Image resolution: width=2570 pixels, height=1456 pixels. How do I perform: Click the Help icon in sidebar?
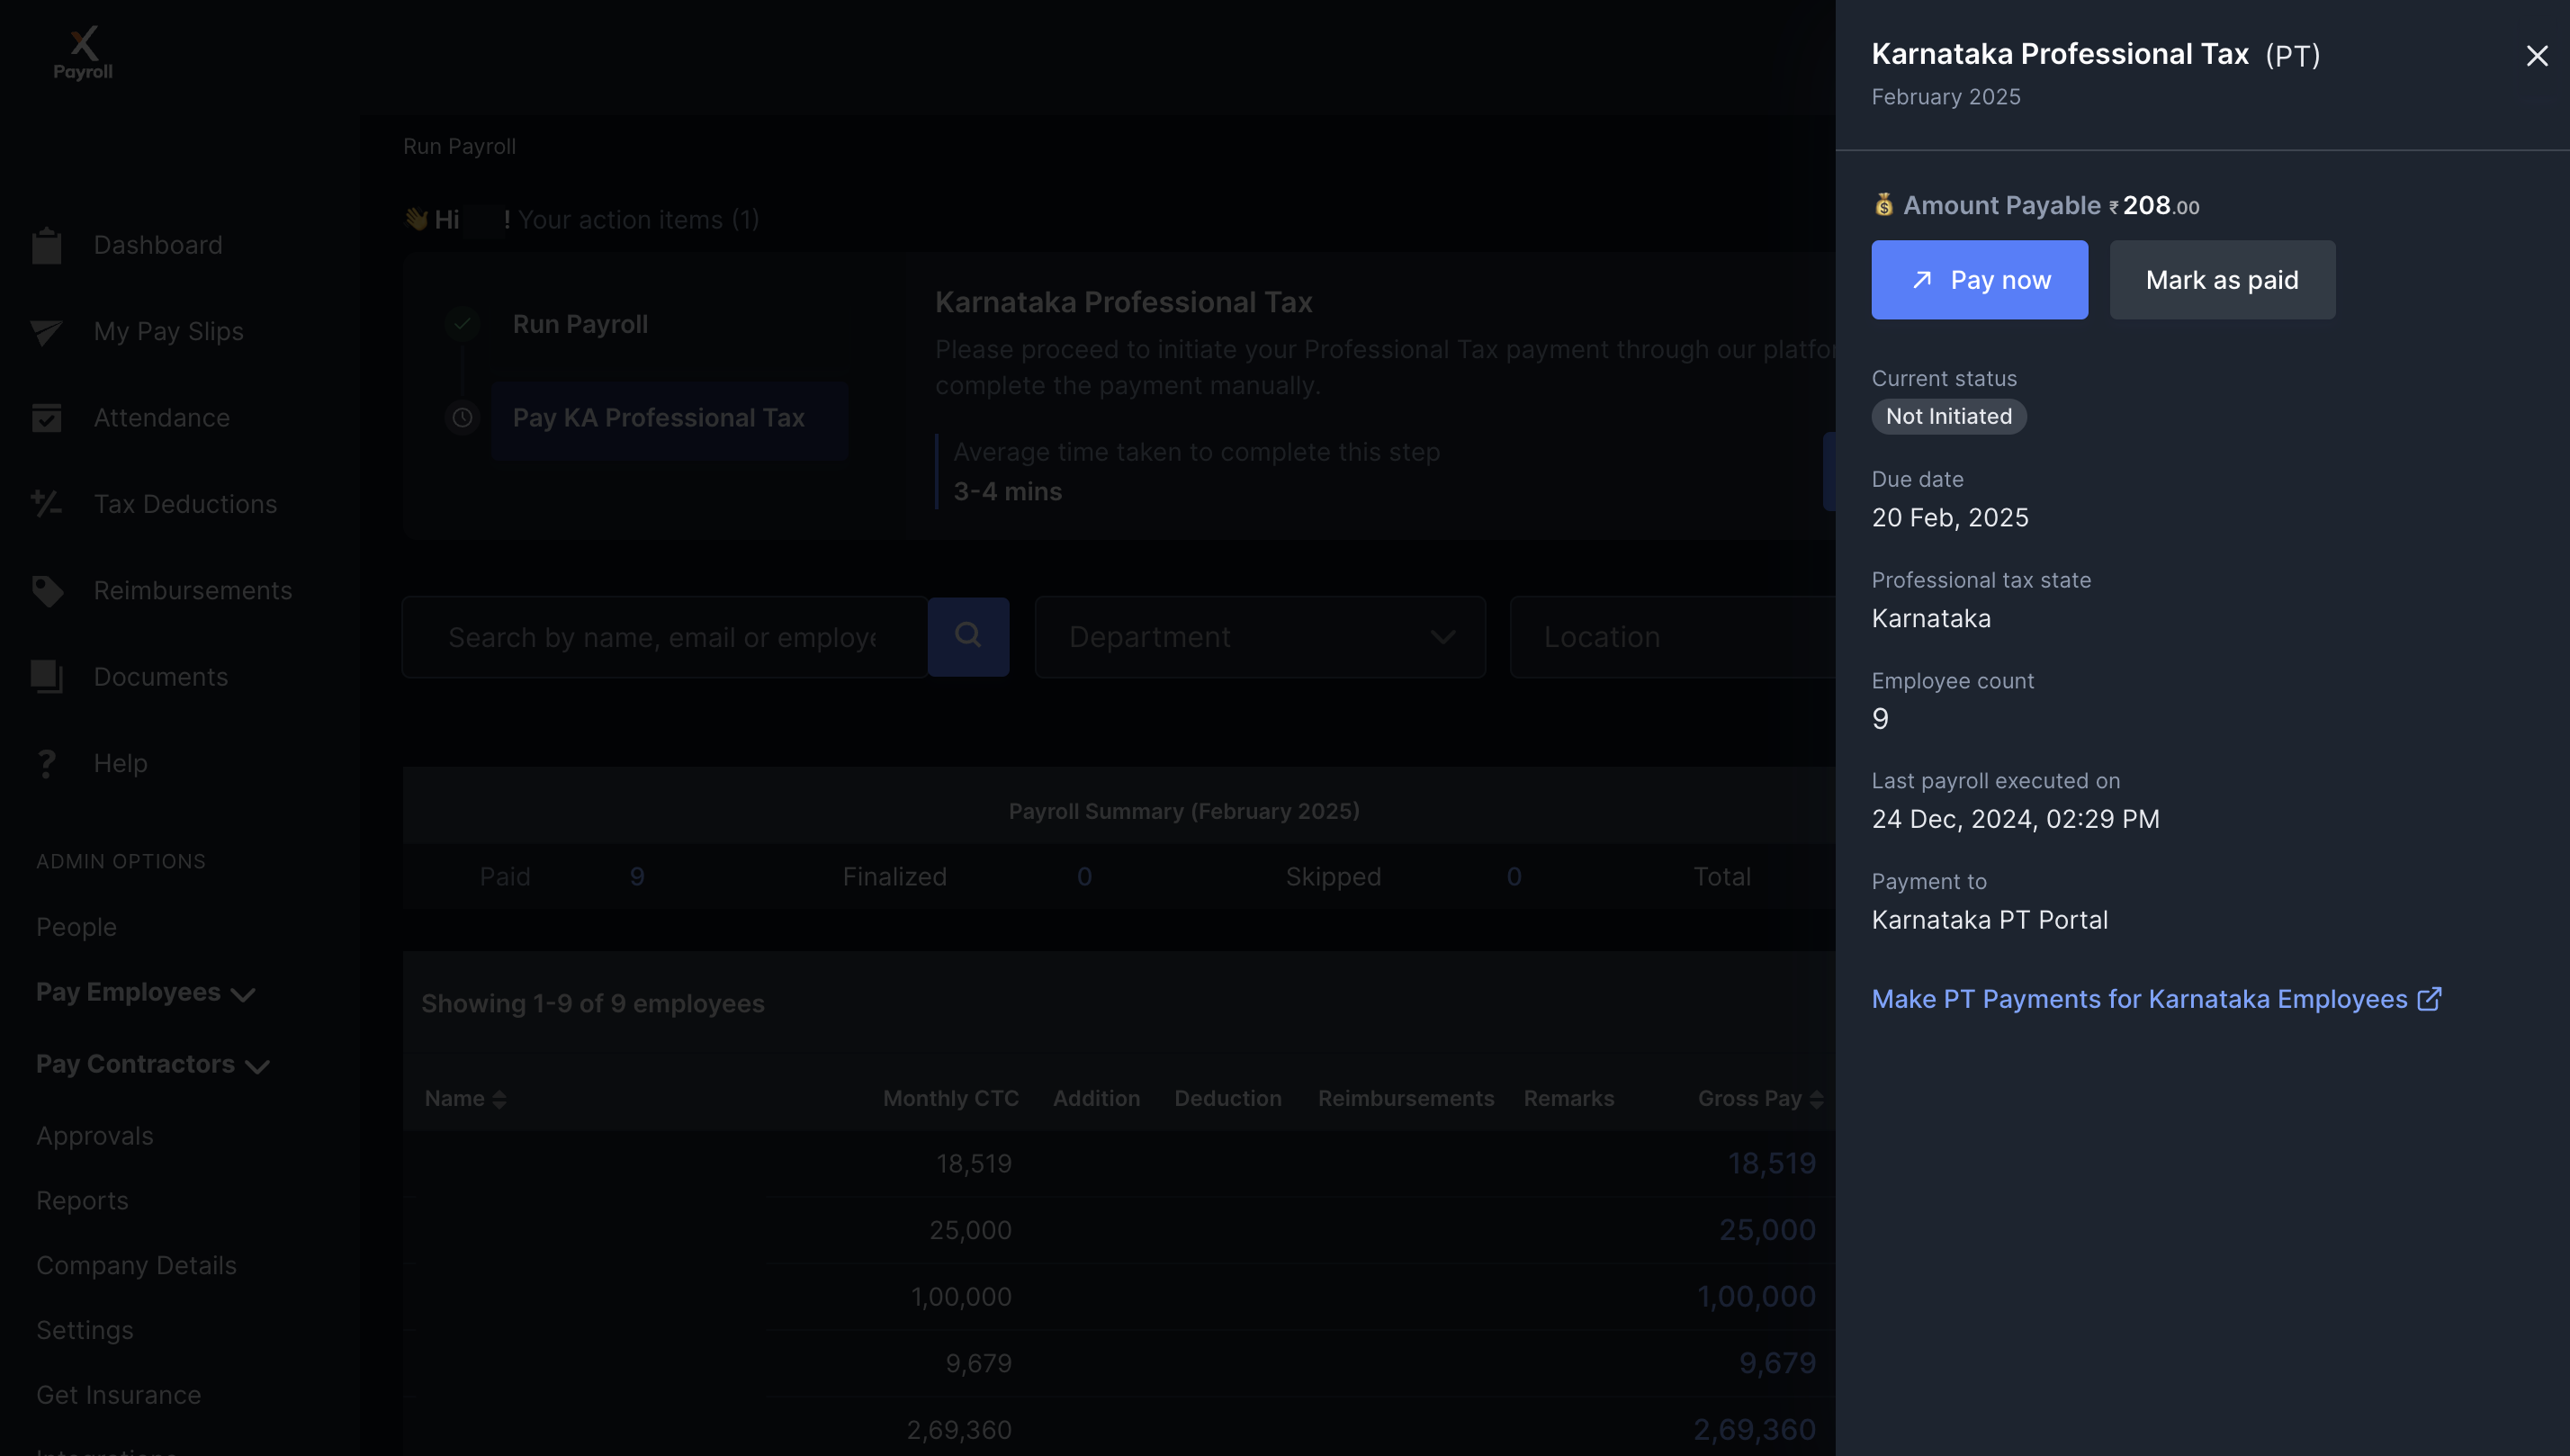(48, 762)
